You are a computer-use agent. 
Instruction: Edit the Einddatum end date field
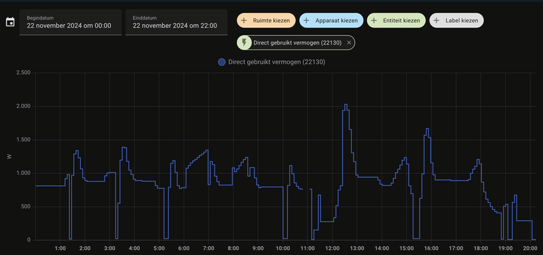click(x=176, y=22)
